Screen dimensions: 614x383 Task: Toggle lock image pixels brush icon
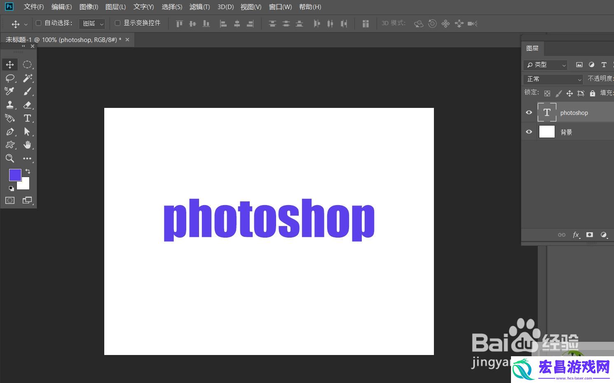558,93
